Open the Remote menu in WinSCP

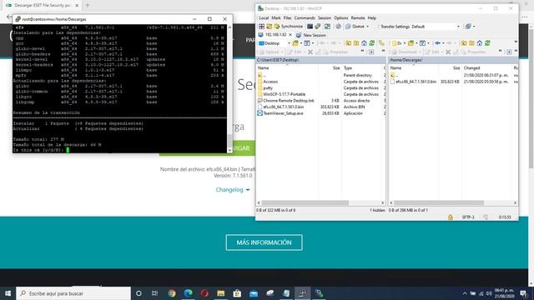[x=358, y=18]
